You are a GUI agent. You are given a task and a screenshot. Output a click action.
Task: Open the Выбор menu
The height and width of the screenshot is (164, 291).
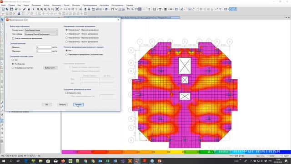point(46,5)
